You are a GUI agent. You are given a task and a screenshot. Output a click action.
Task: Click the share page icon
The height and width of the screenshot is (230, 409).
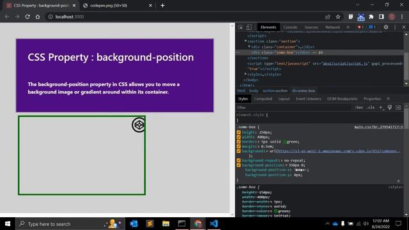[328, 17]
